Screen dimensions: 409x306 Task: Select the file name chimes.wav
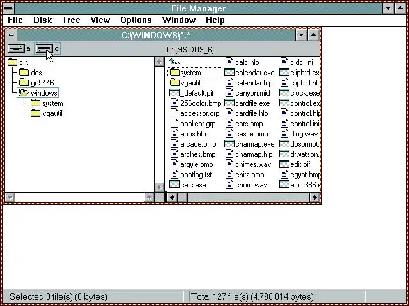pyautogui.click(x=253, y=164)
